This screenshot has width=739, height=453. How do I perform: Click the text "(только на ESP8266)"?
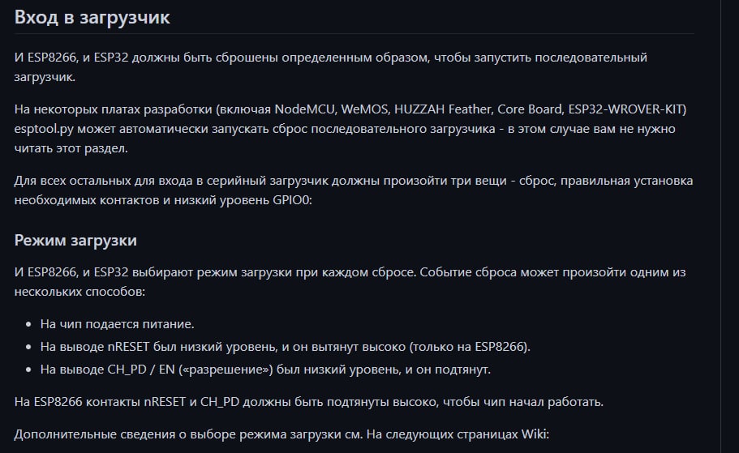click(470, 347)
